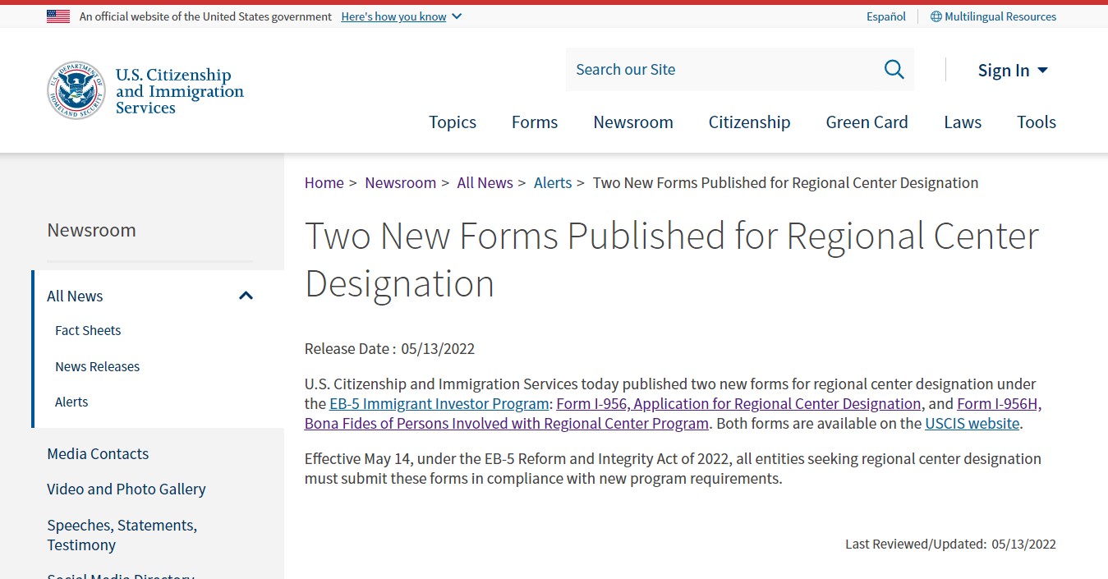
Task: Open the Sign In dropdown
Action: (1012, 71)
